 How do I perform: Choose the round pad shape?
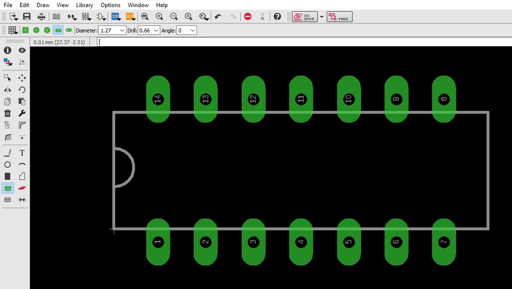coord(36,30)
